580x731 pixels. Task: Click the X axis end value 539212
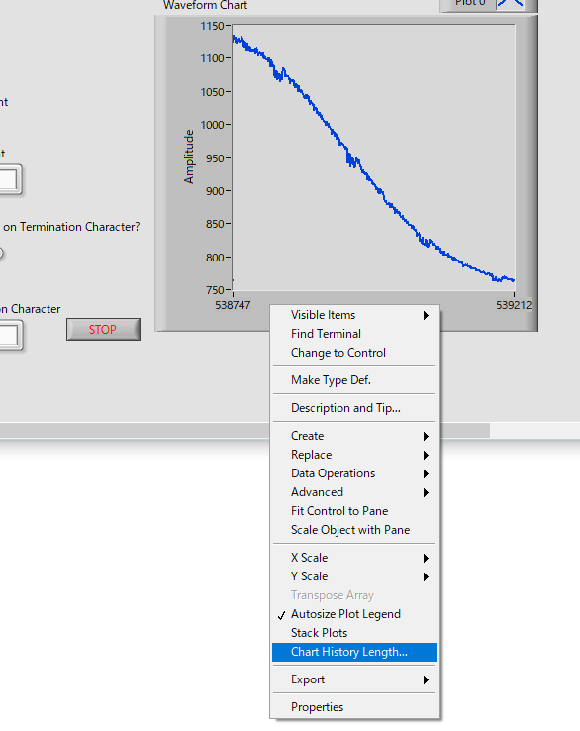click(x=514, y=305)
